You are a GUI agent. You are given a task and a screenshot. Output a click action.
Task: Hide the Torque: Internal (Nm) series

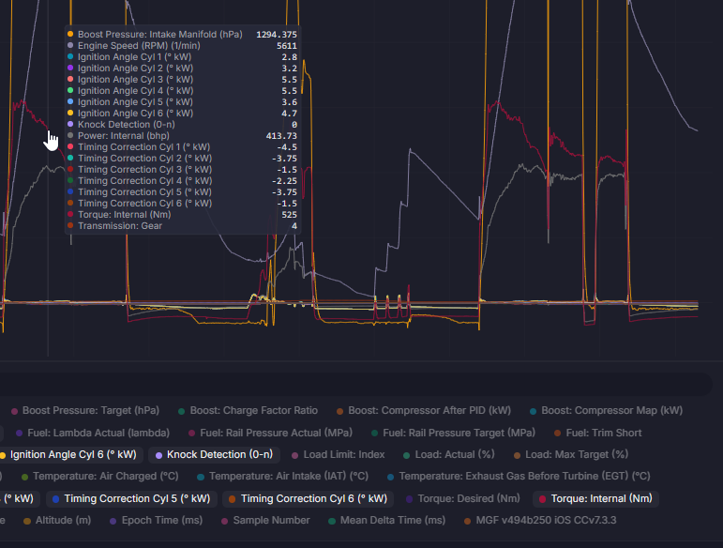595,498
